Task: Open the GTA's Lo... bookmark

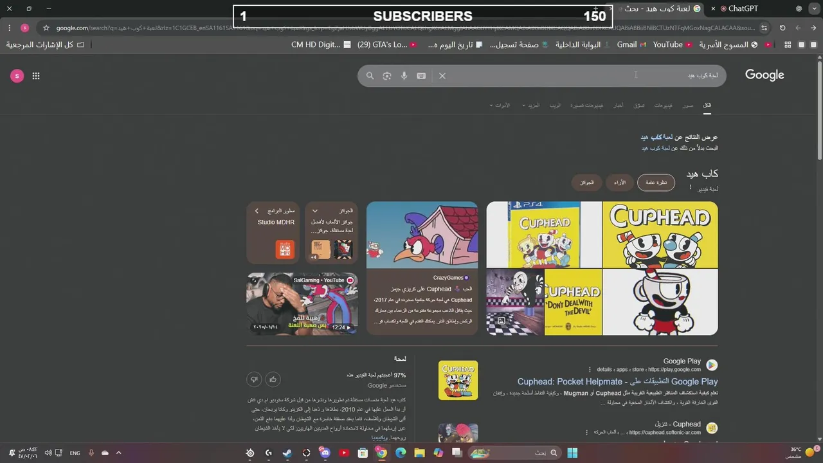Action: pos(387,44)
